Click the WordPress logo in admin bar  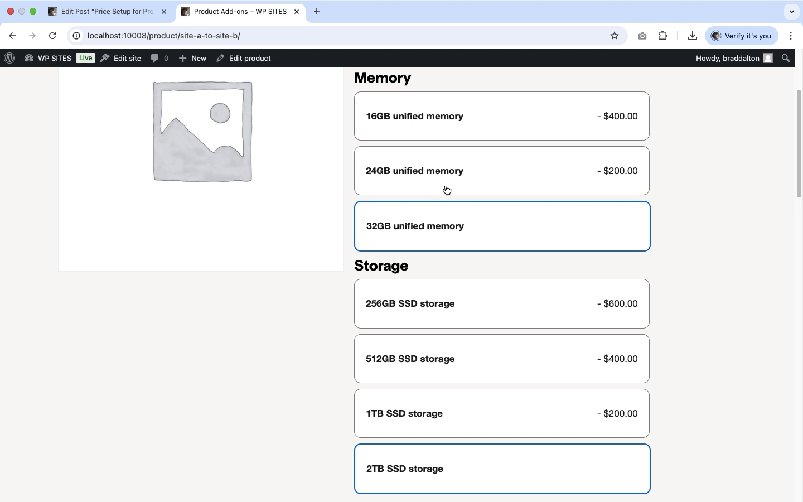9,58
